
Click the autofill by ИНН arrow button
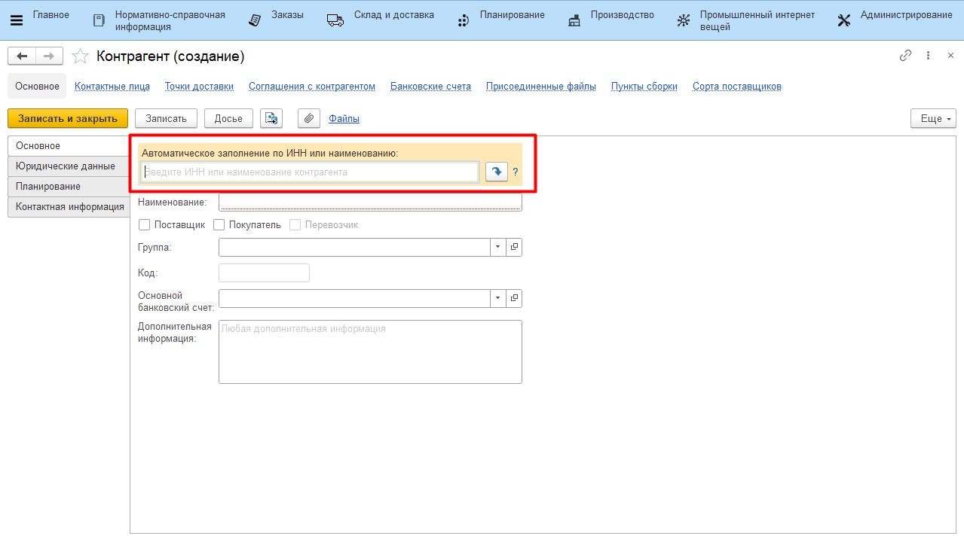496,172
